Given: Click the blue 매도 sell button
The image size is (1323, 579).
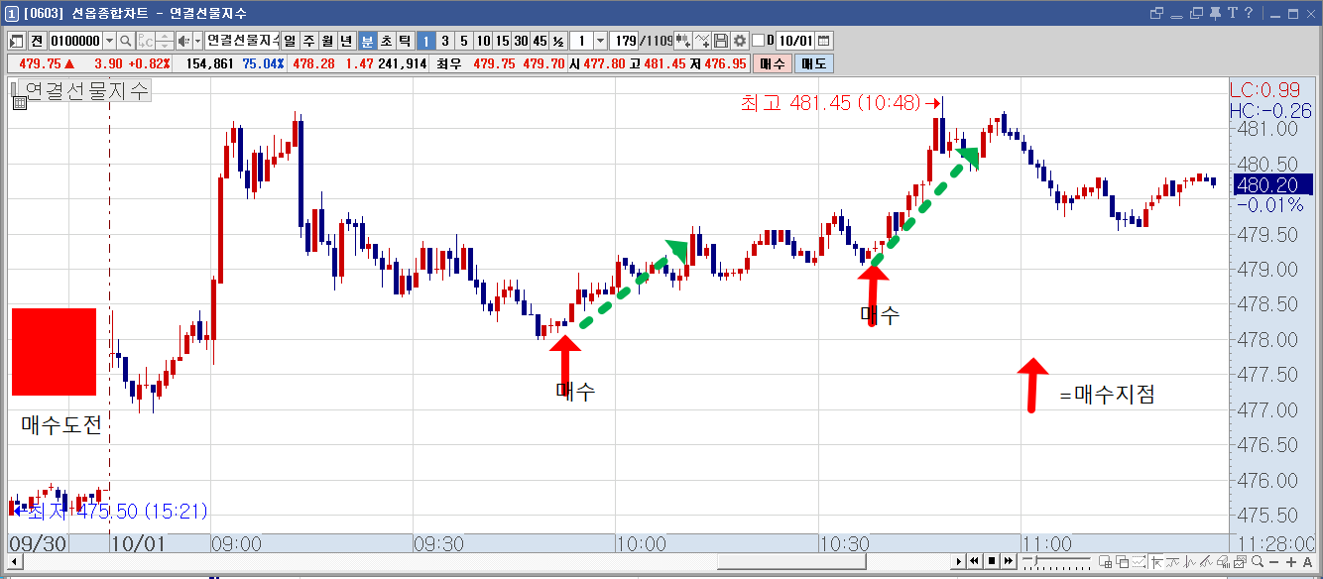Looking at the screenshot, I should coord(814,63).
